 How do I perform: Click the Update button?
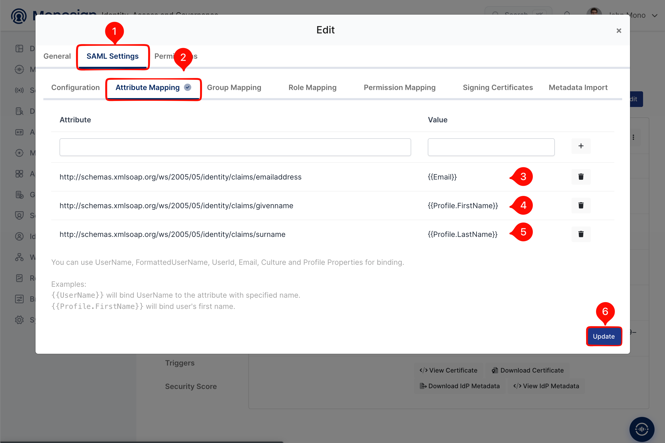point(604,336)
